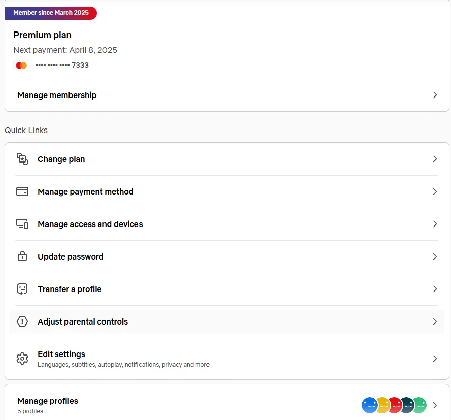Click the credit card payment icon

pyautogui.click(x=22, y=192)
